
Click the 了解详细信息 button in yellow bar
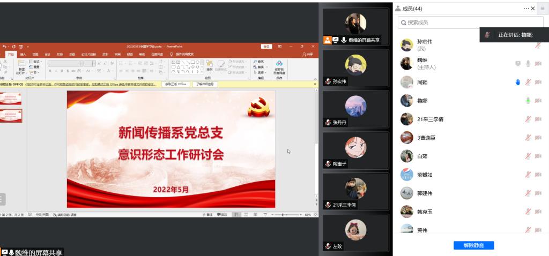click(205, 84)
